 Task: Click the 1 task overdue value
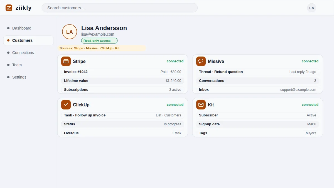click(176, 133)
